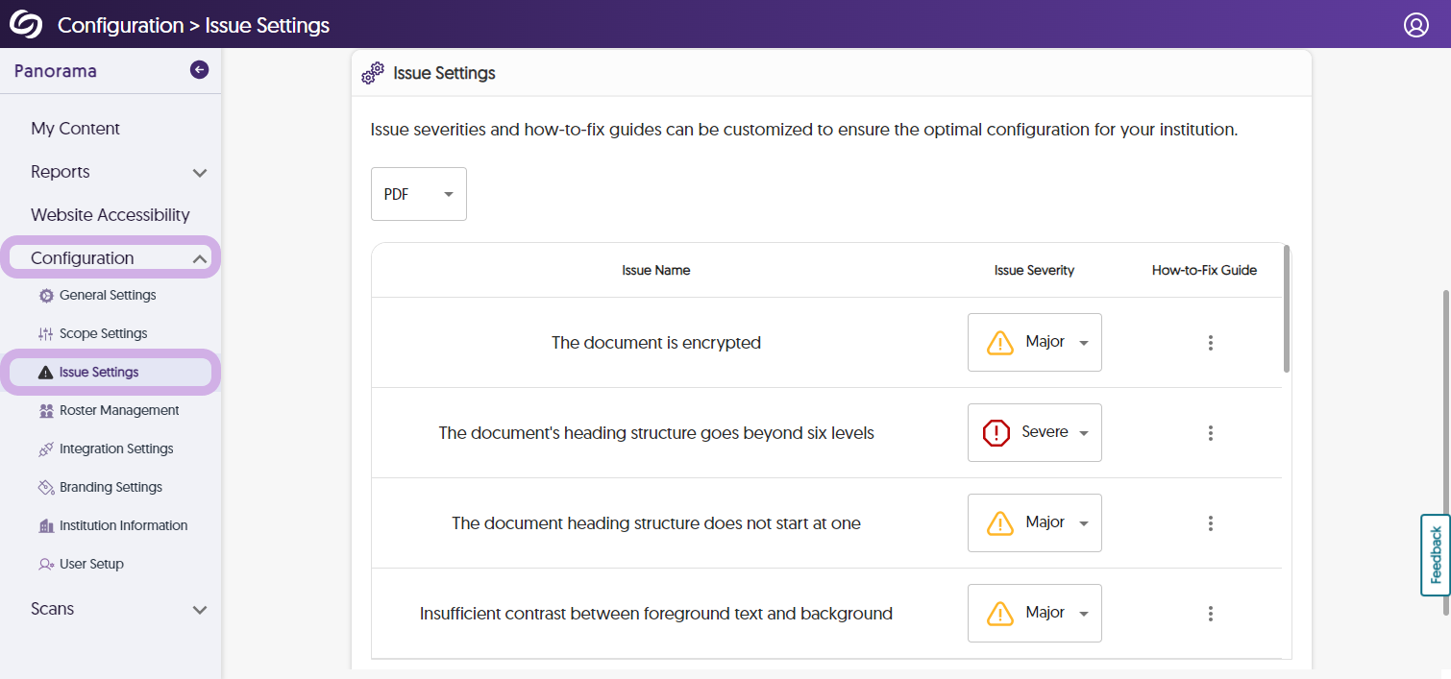Go to User Setup
Screen dimensions: 1451x679
[x=91, y=565]
